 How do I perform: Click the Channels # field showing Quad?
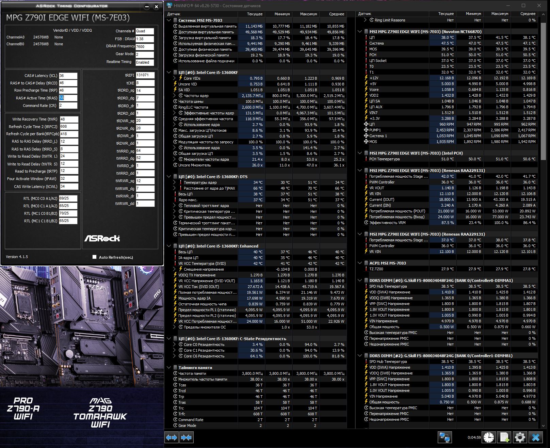[145, 31]
